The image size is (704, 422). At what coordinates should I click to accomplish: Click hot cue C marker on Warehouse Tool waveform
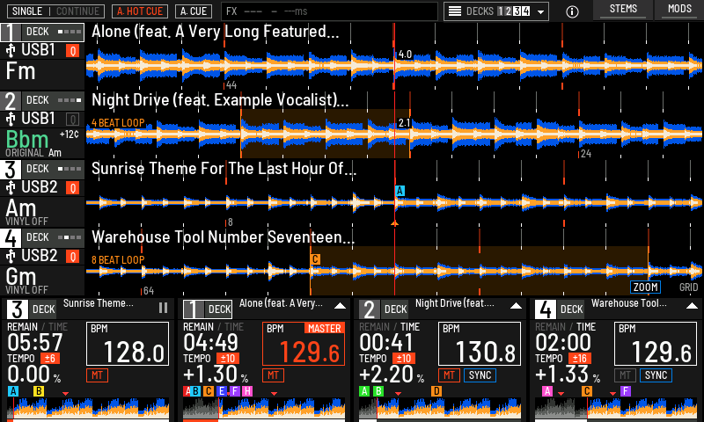(x=315, y=259)
